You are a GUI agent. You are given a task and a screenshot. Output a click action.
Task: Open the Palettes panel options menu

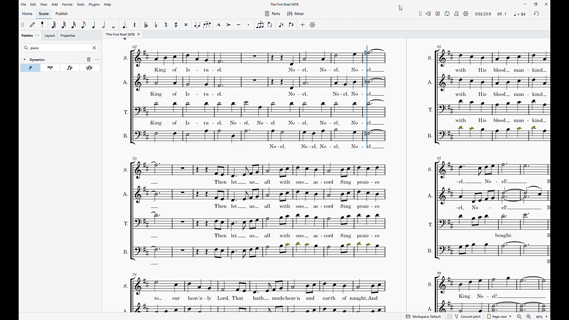point(37,36)
